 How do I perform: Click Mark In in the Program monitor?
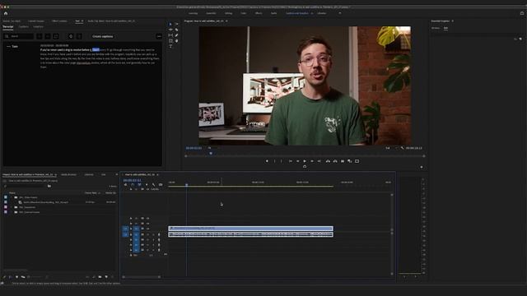[x=274, y=161]
